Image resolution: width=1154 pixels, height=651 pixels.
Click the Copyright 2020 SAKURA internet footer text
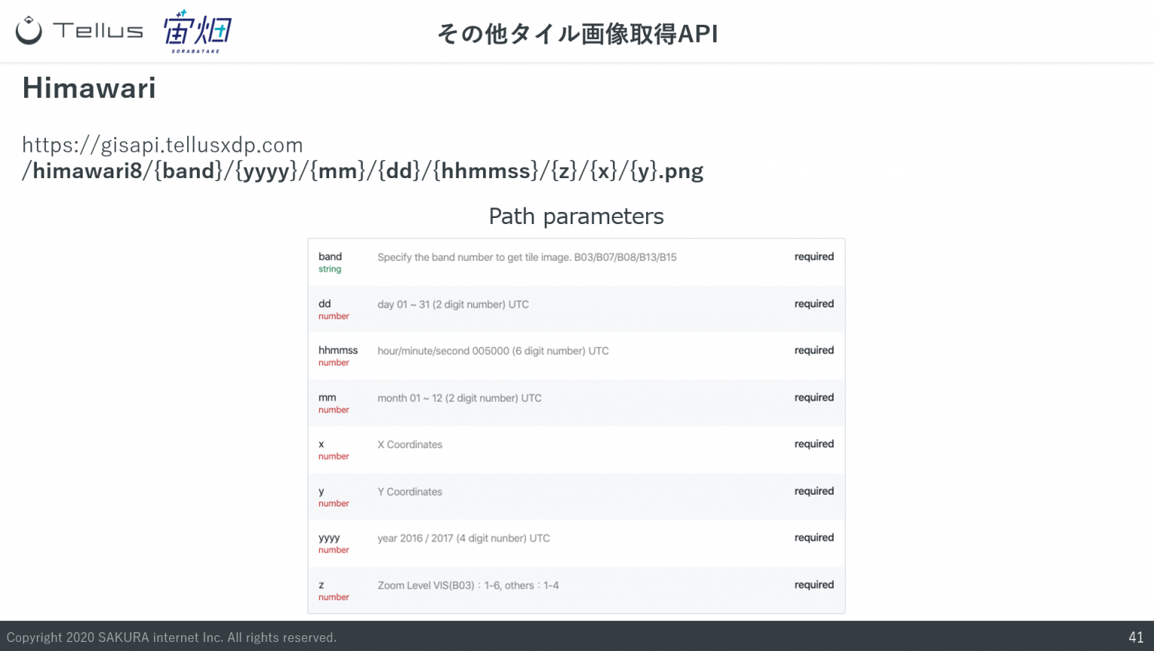(171, 637)
